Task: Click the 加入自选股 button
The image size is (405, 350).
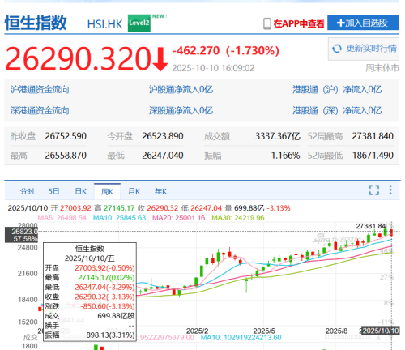Action: coord(363,23)
